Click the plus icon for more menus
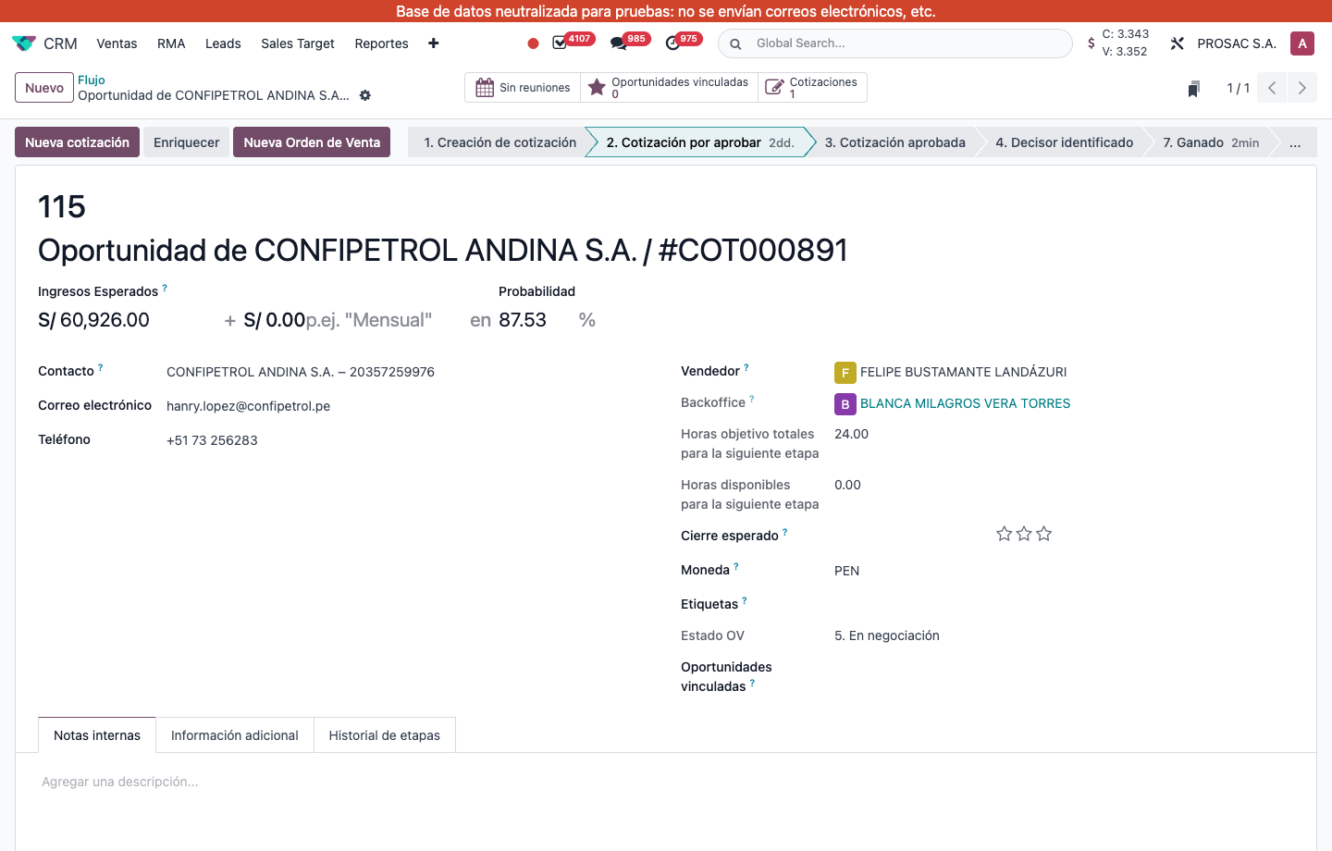 pyautogui.click(x=434, y=43)
